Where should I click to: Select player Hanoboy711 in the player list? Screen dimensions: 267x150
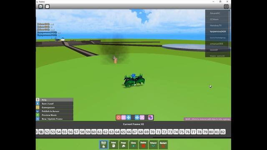point(218,25)
